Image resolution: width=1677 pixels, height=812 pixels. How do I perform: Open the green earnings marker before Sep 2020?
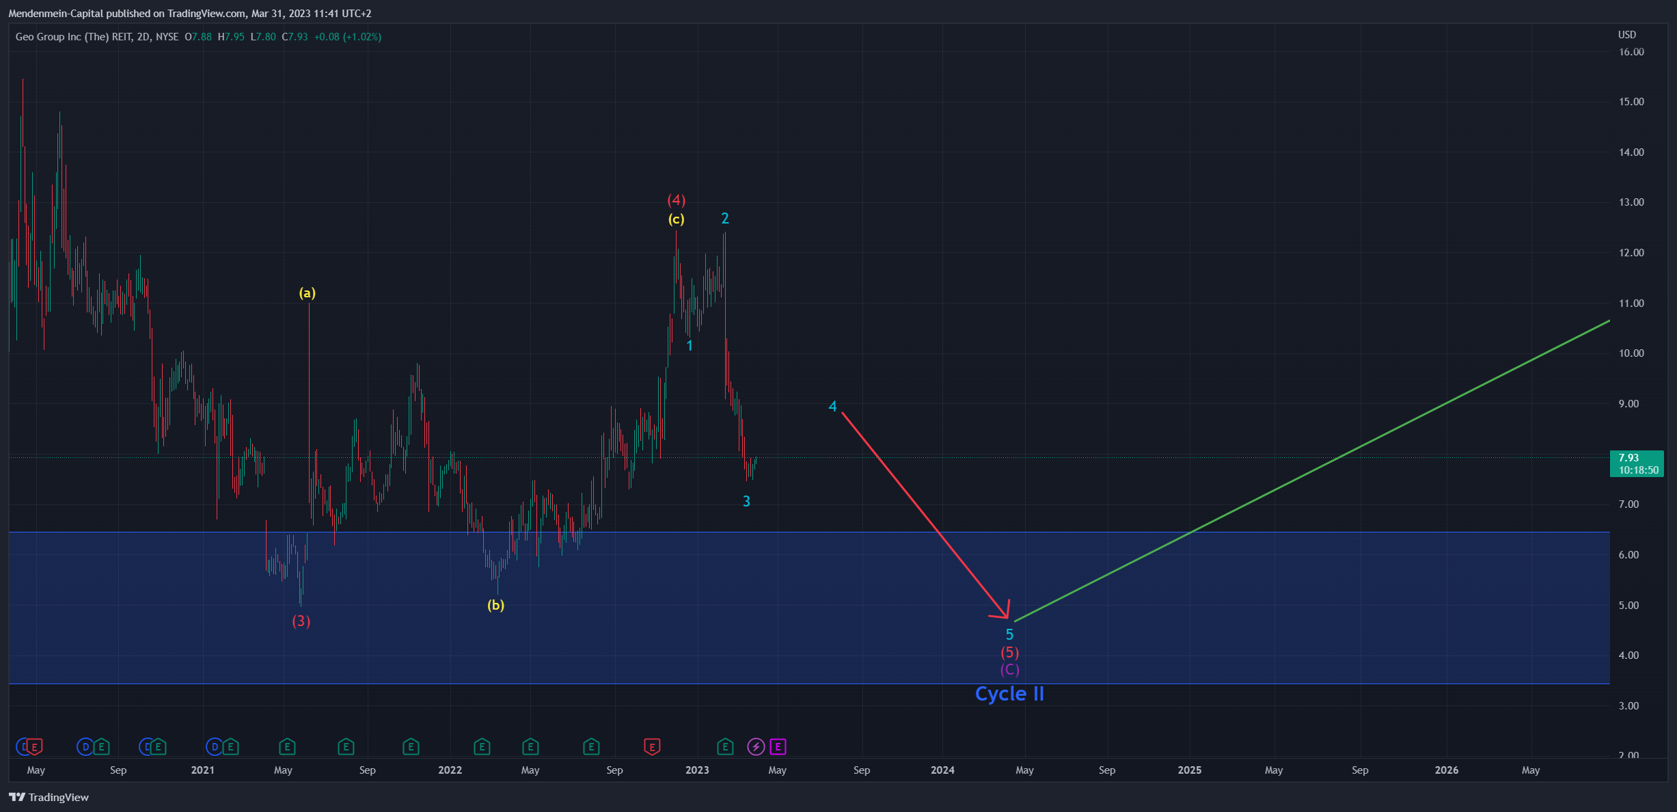(101, 747)
